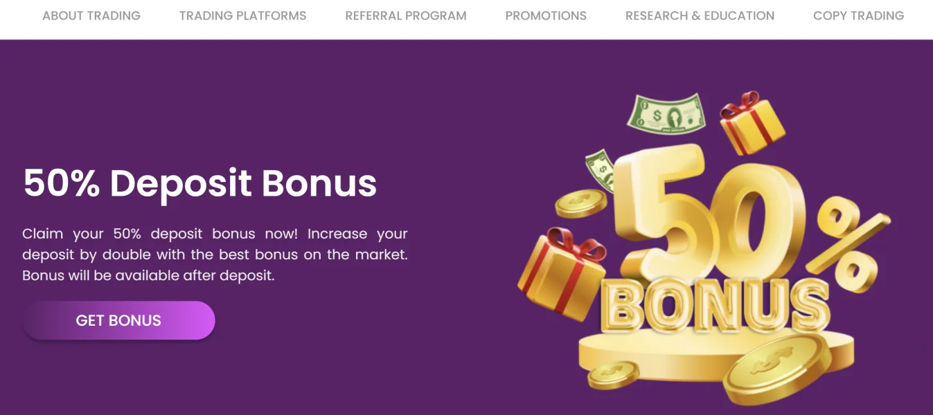
Task: Open the Promotions menu item
Action: click(x=546, y=15)
